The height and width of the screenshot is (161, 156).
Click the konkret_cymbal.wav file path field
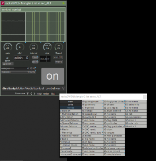point(32,89)
